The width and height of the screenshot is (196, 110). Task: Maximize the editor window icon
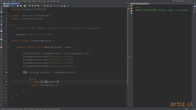tap(129, 3)
